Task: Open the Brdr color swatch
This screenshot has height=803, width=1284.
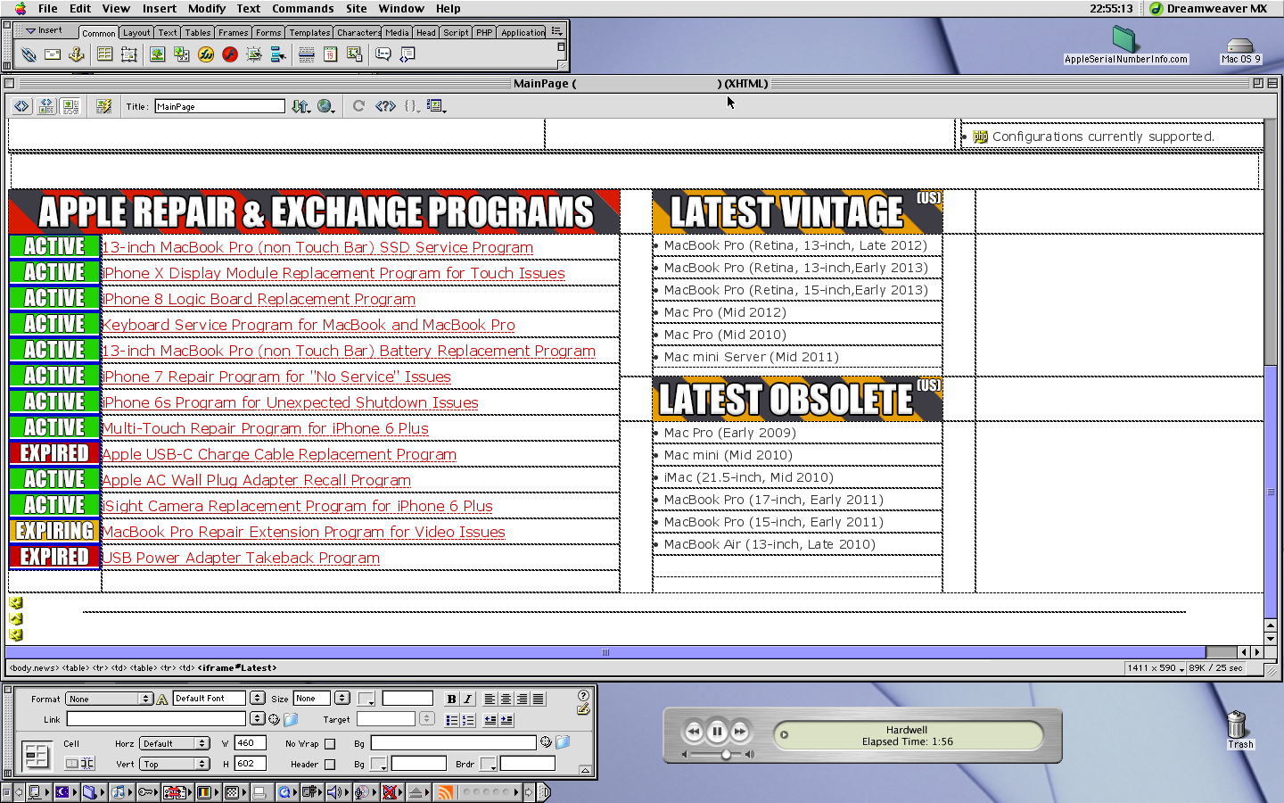Action: click(488, 764)
